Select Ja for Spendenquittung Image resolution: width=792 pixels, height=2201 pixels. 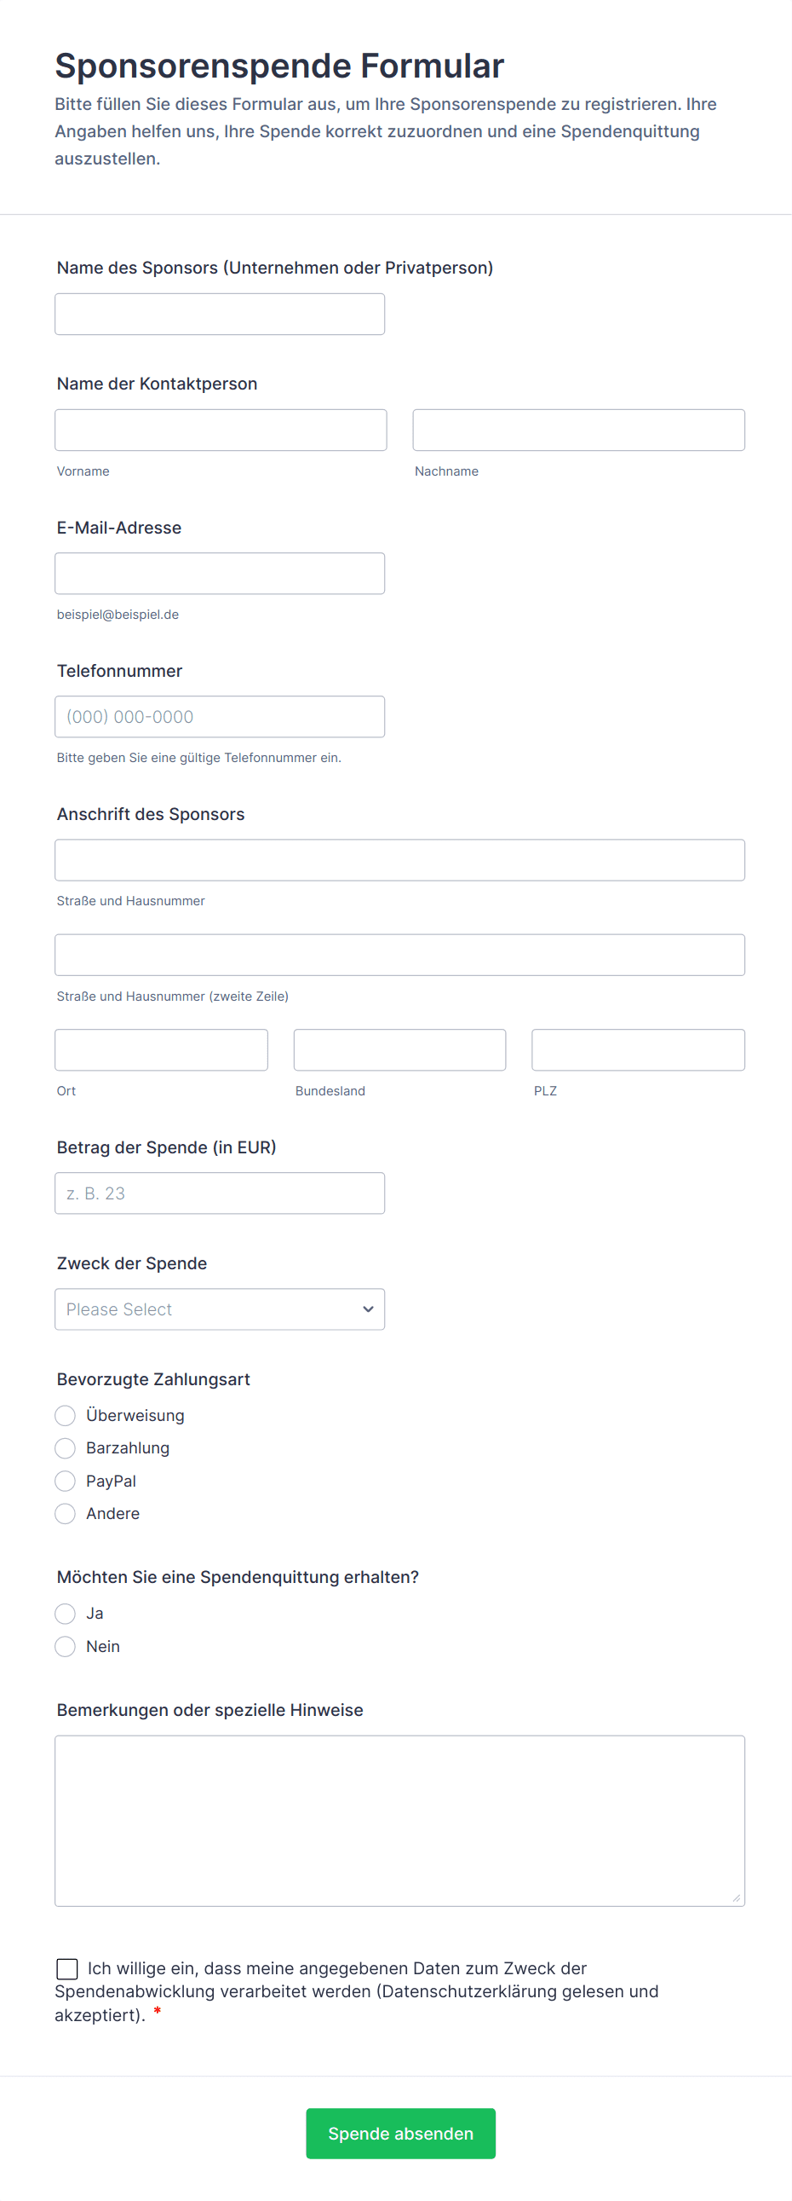click(x=65, y=1614)
